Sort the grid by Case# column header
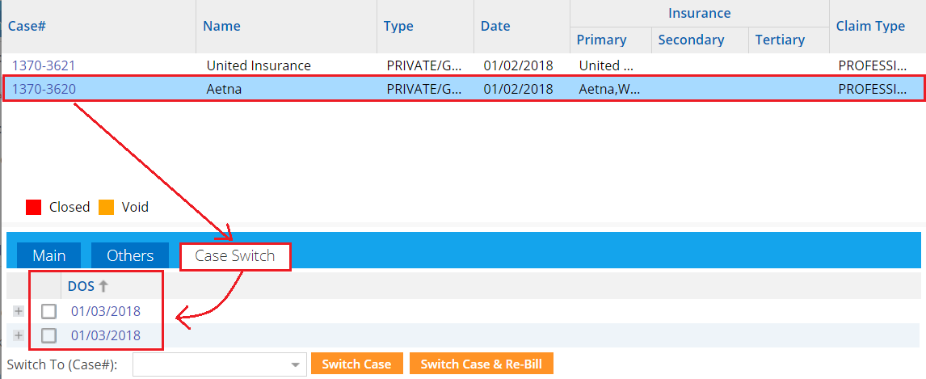 pos(27,26)
